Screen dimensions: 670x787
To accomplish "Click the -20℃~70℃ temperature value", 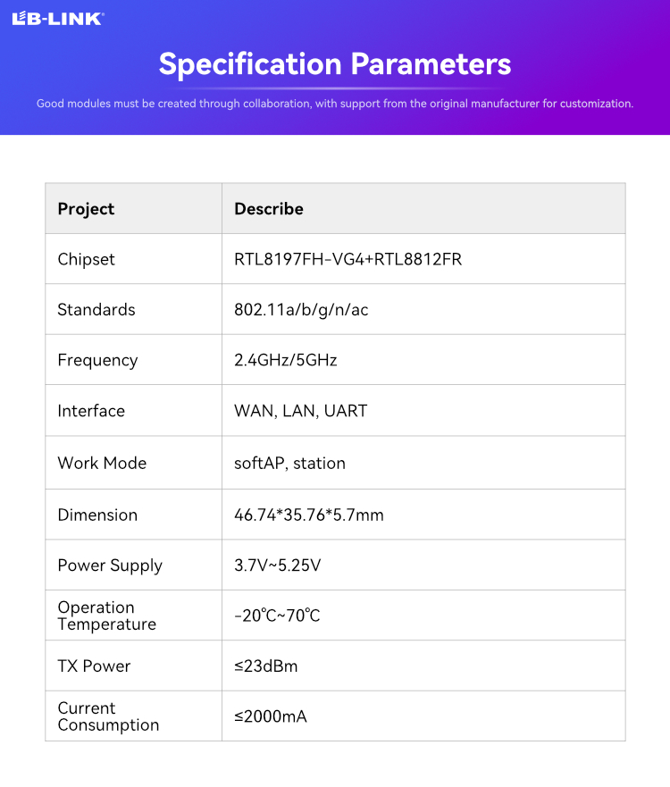I will [277, 615].
